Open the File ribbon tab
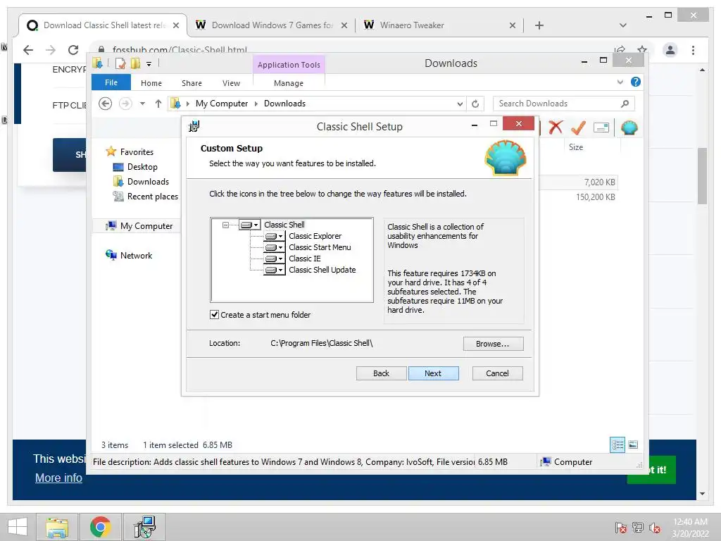This screenshot has height=541, width=721. coord(111,83)
